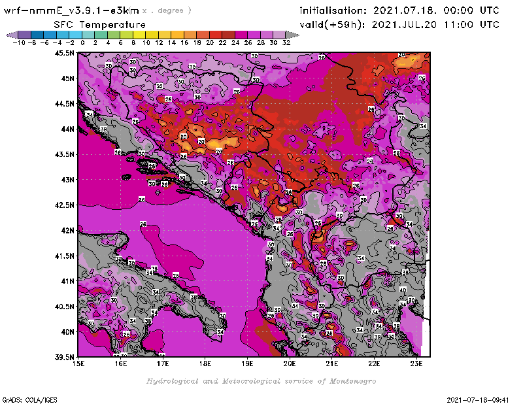Image resolution: width=523 pixels, height=404 pixels.
Task: Click the 32 legend tick label
Action: pyautogui.click(x=286, y=42)
